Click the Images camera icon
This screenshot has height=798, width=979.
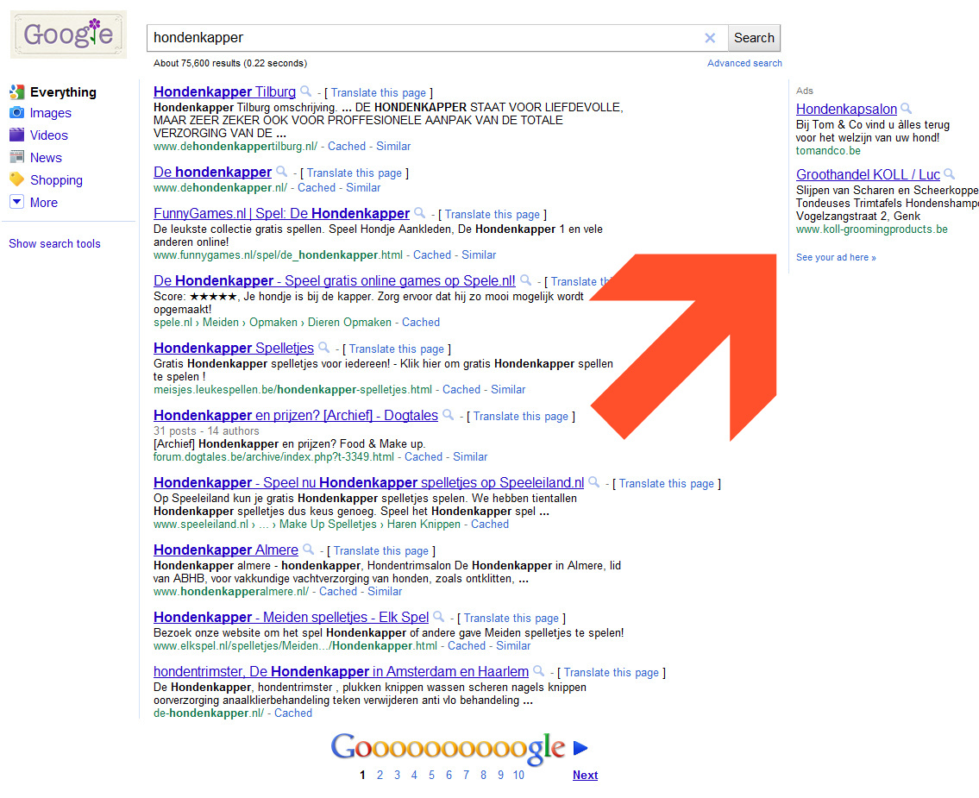click(17, 113)
